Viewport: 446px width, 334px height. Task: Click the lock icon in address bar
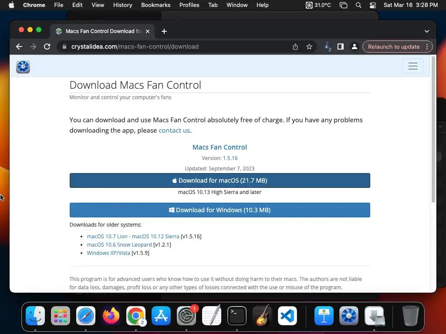point(64,47)
